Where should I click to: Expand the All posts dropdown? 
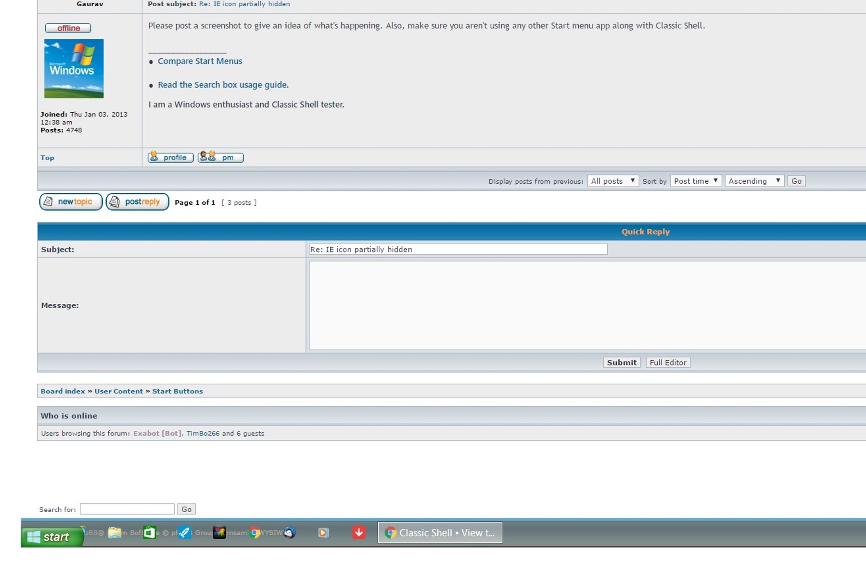[612, 181]
